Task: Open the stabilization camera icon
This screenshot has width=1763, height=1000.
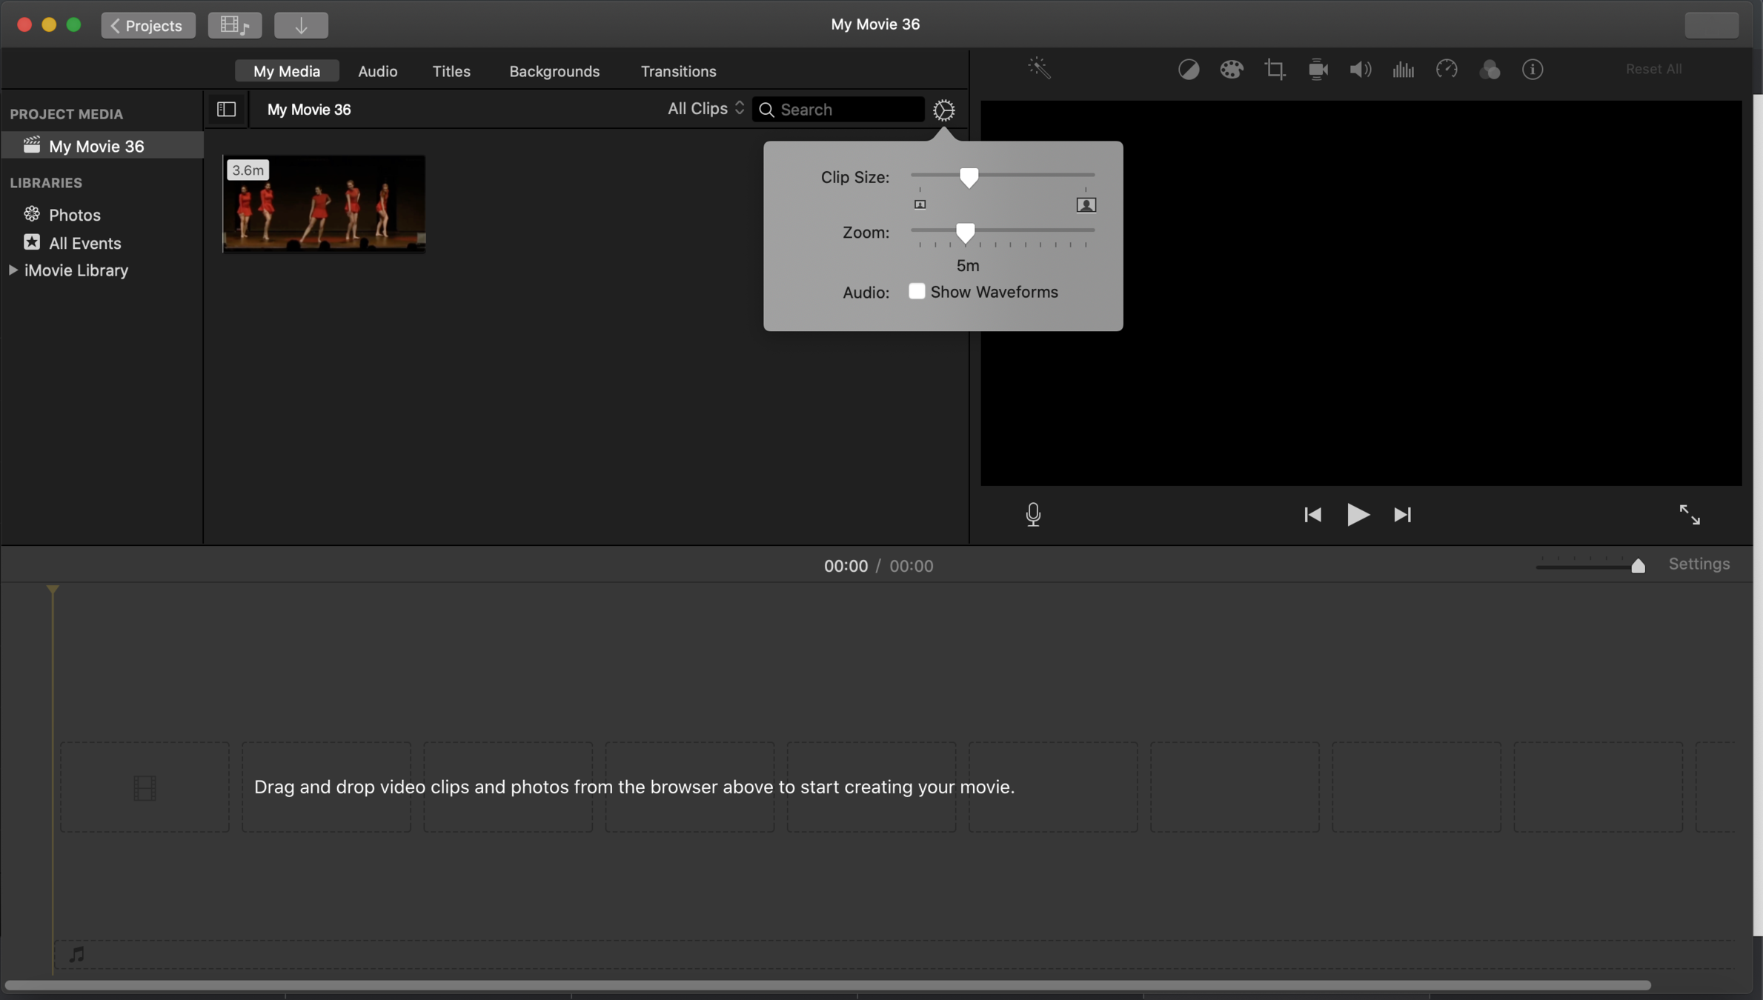Action: [x=1318, y=70]
